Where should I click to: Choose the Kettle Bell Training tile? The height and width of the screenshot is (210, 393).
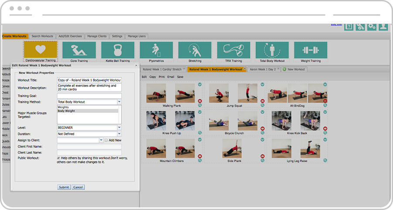click(117, 50)
